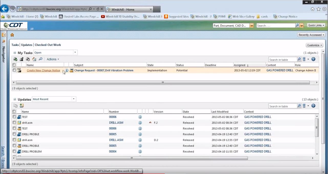Open the Actions menu in My Tasks

(53, 59)
